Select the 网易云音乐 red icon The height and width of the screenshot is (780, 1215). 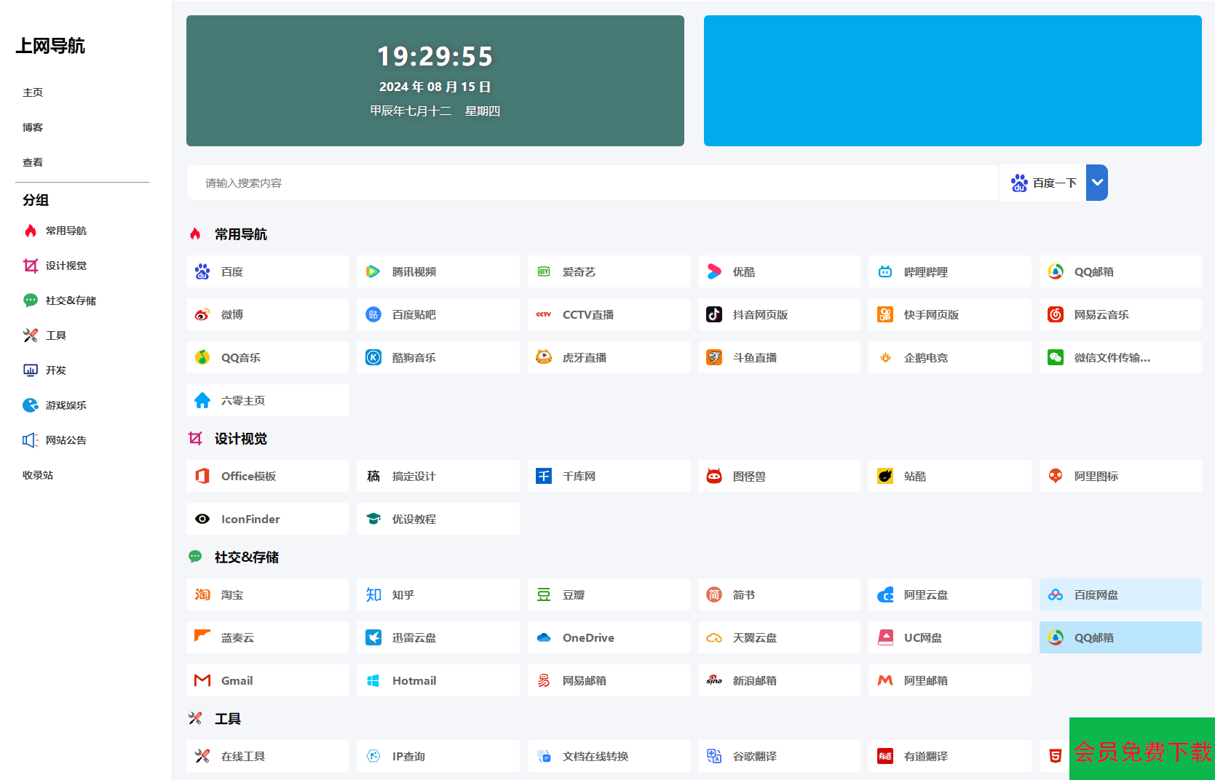(x=1056, y=314)
